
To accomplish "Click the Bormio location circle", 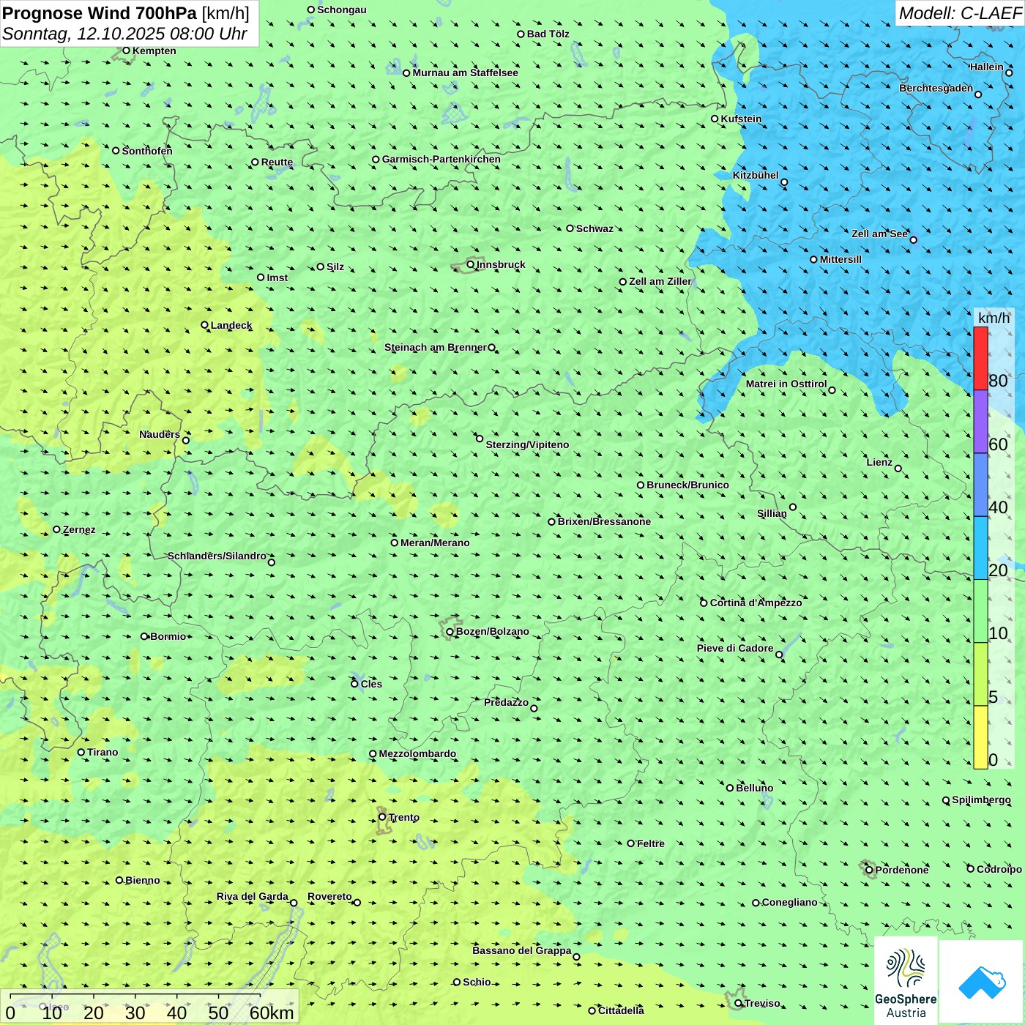I will coord(144,636).
